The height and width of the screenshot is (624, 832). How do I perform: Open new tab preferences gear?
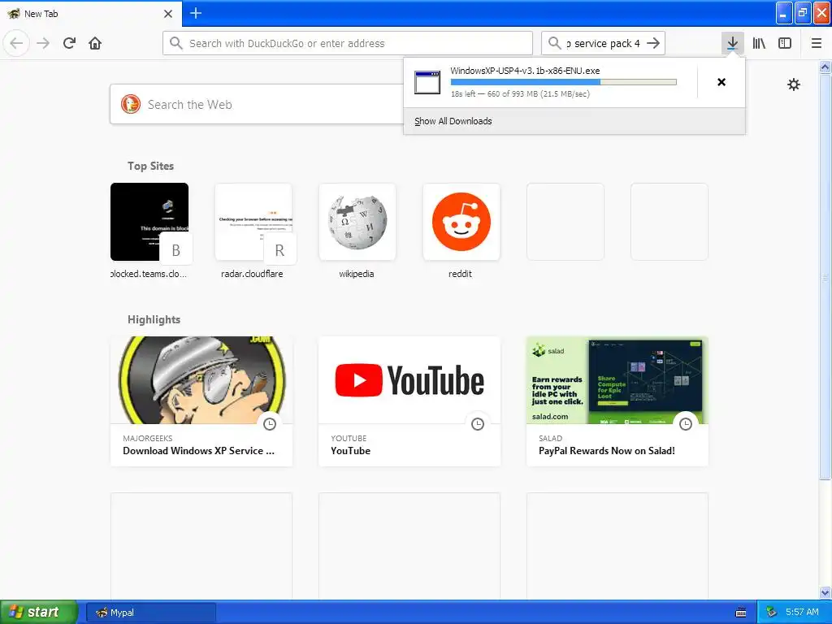[x=793, y=84]
